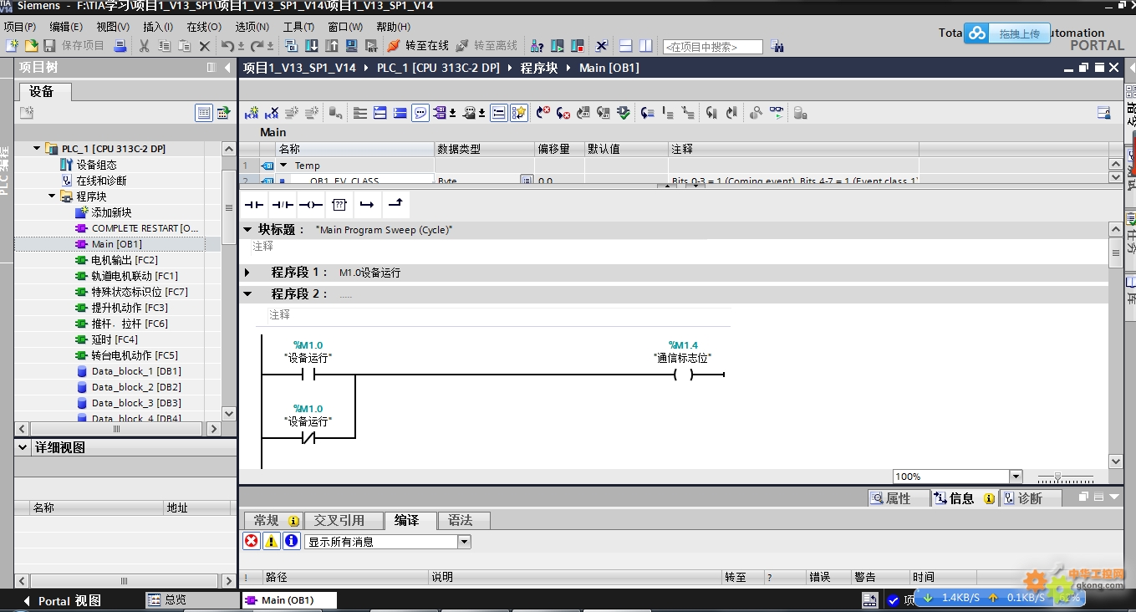Insert an output coil instruction

(x=311, y=204)
